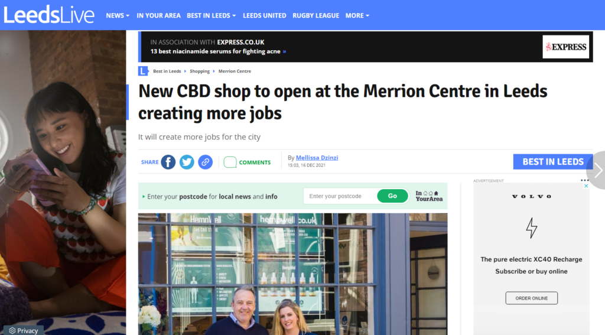
Task: Close the Volvo advertisement
Action: (x=586, y=186)
